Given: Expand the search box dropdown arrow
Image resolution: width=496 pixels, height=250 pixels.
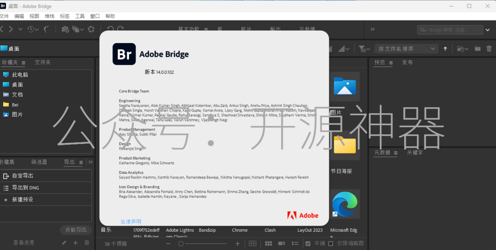Looking at the screenshot, I should pyautogui.click(x=488, y=30).
